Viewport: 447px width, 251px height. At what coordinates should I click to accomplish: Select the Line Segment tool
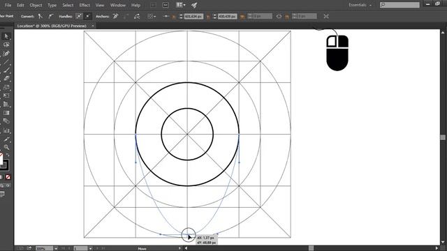click(6, 62)
